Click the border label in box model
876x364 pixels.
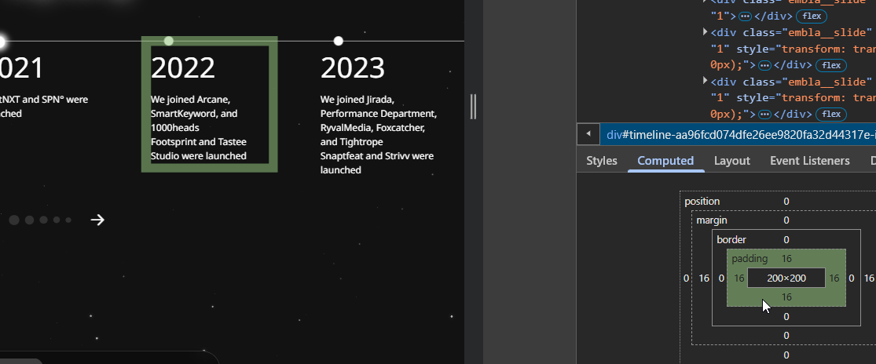click(x=731, y=240)
